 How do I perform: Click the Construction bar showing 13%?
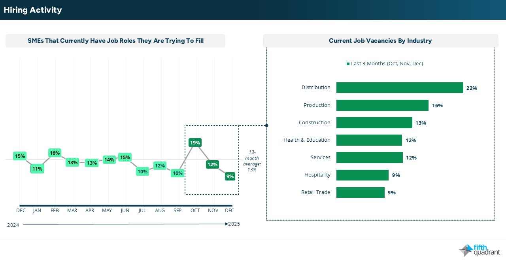pyautogui.click(x=374, y=123)
